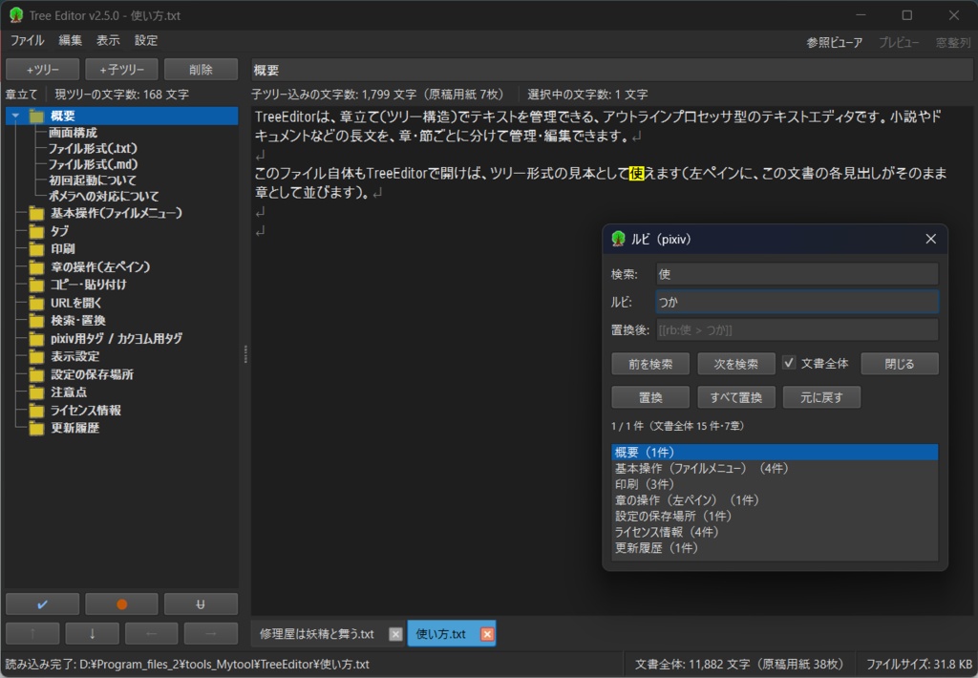Image resolution: width=978 pixels, height=678 pixels.
Task: Move chapter up with up arrow
Action: coord(32,633)
